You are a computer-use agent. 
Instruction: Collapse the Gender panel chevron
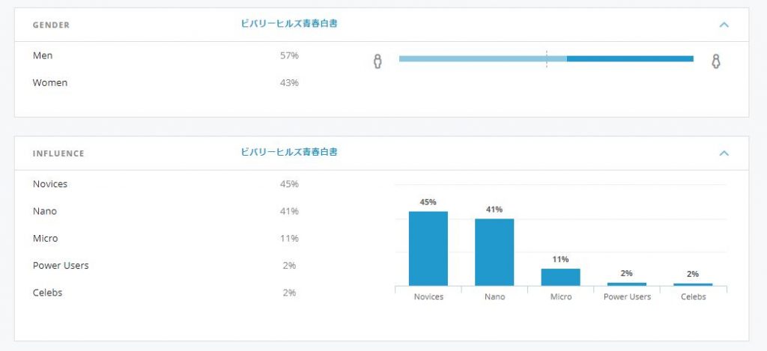click(724, 25)
